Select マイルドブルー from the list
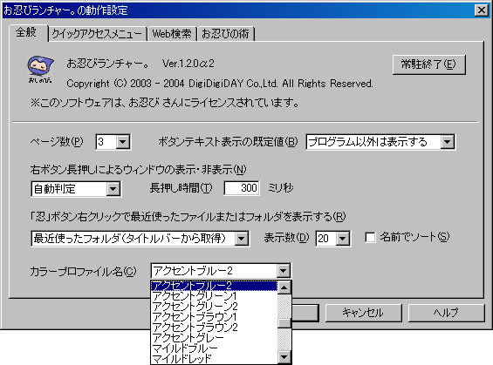This screenshot has height=365, width=493. [x=215, y=348]
